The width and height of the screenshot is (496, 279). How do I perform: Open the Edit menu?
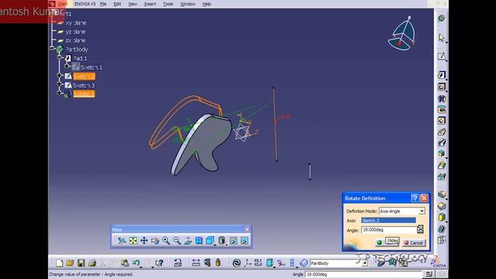117,4
